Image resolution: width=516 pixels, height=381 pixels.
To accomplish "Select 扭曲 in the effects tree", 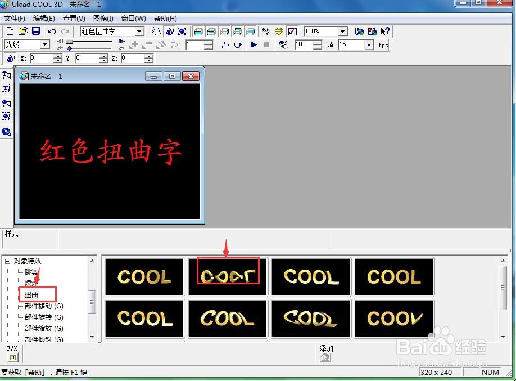I will pyautogui.click(x=31, y=294).
